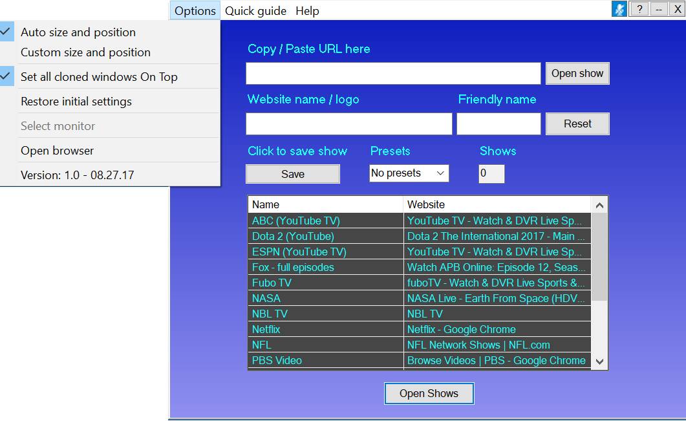Click Browse Videos | PBS website cell
The width and height of the screenshot is (686, 421).
[x=497, y=361]
